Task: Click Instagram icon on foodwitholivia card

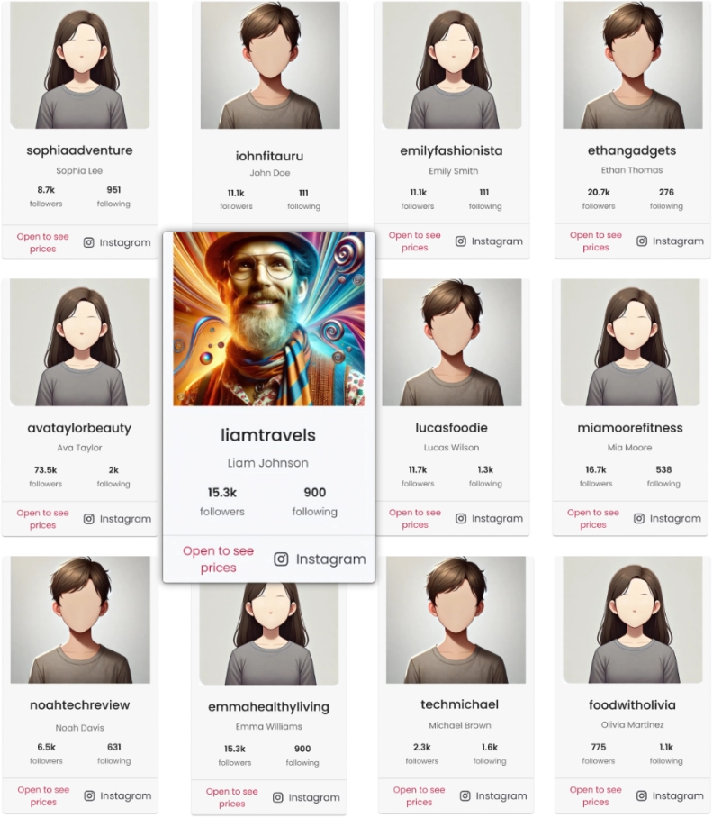Action: point(642,796)
